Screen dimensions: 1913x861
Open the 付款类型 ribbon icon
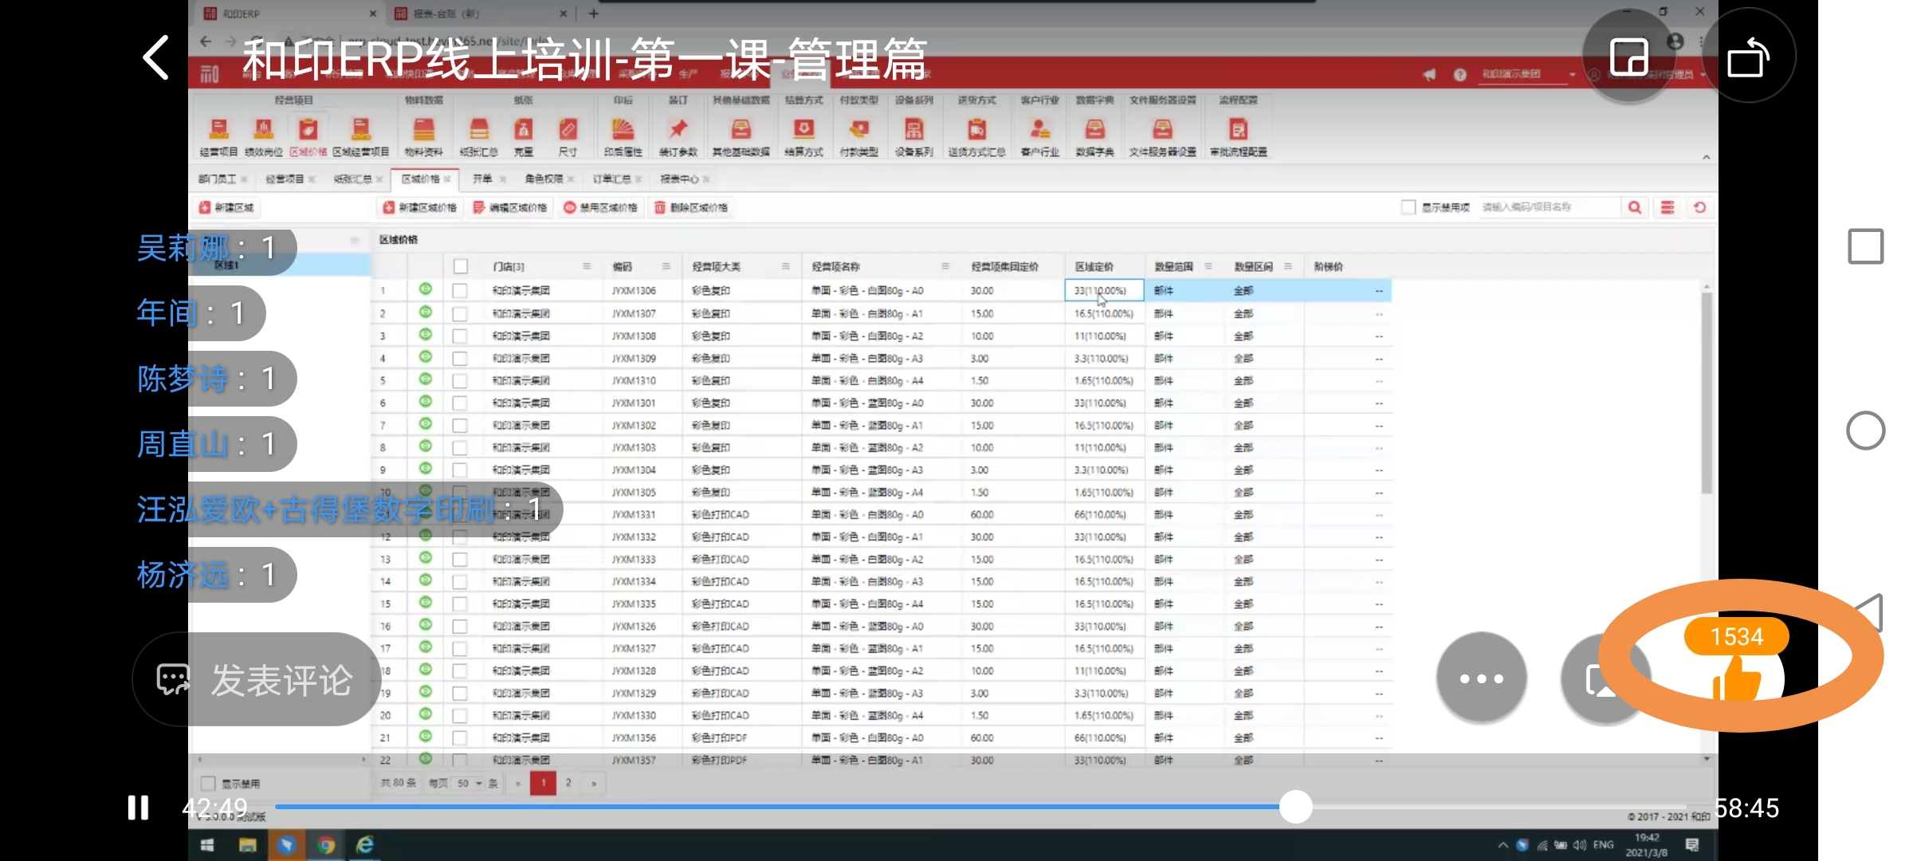pos(859,136)
